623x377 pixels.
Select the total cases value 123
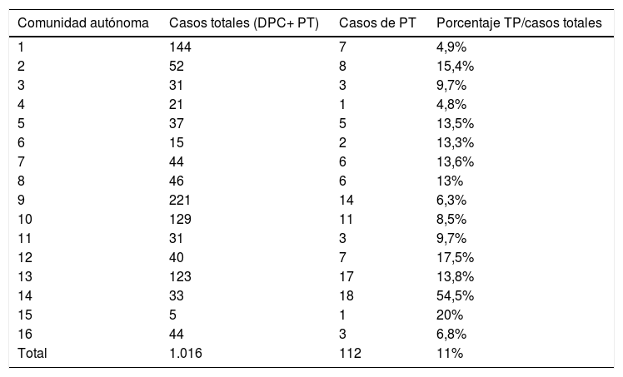pos(179,276)
